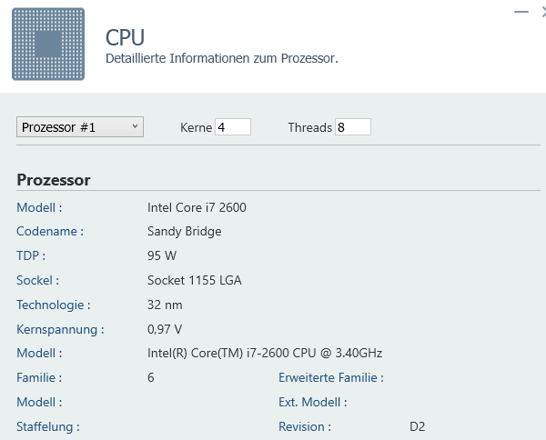Click the 'Technologie :' label
The height and width of the screenshot is (440, 546).
(54, 305)
